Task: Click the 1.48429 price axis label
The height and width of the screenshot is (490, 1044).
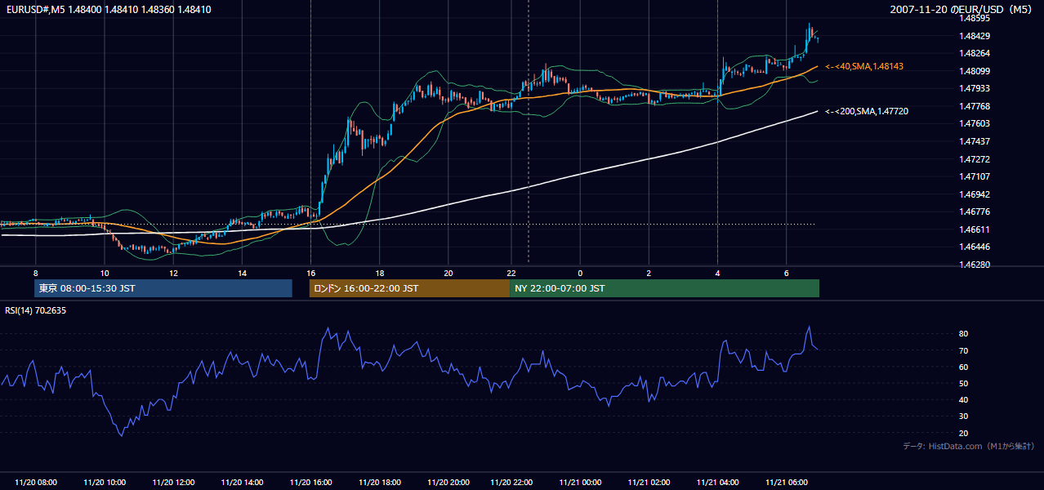Action: point(975,36)
